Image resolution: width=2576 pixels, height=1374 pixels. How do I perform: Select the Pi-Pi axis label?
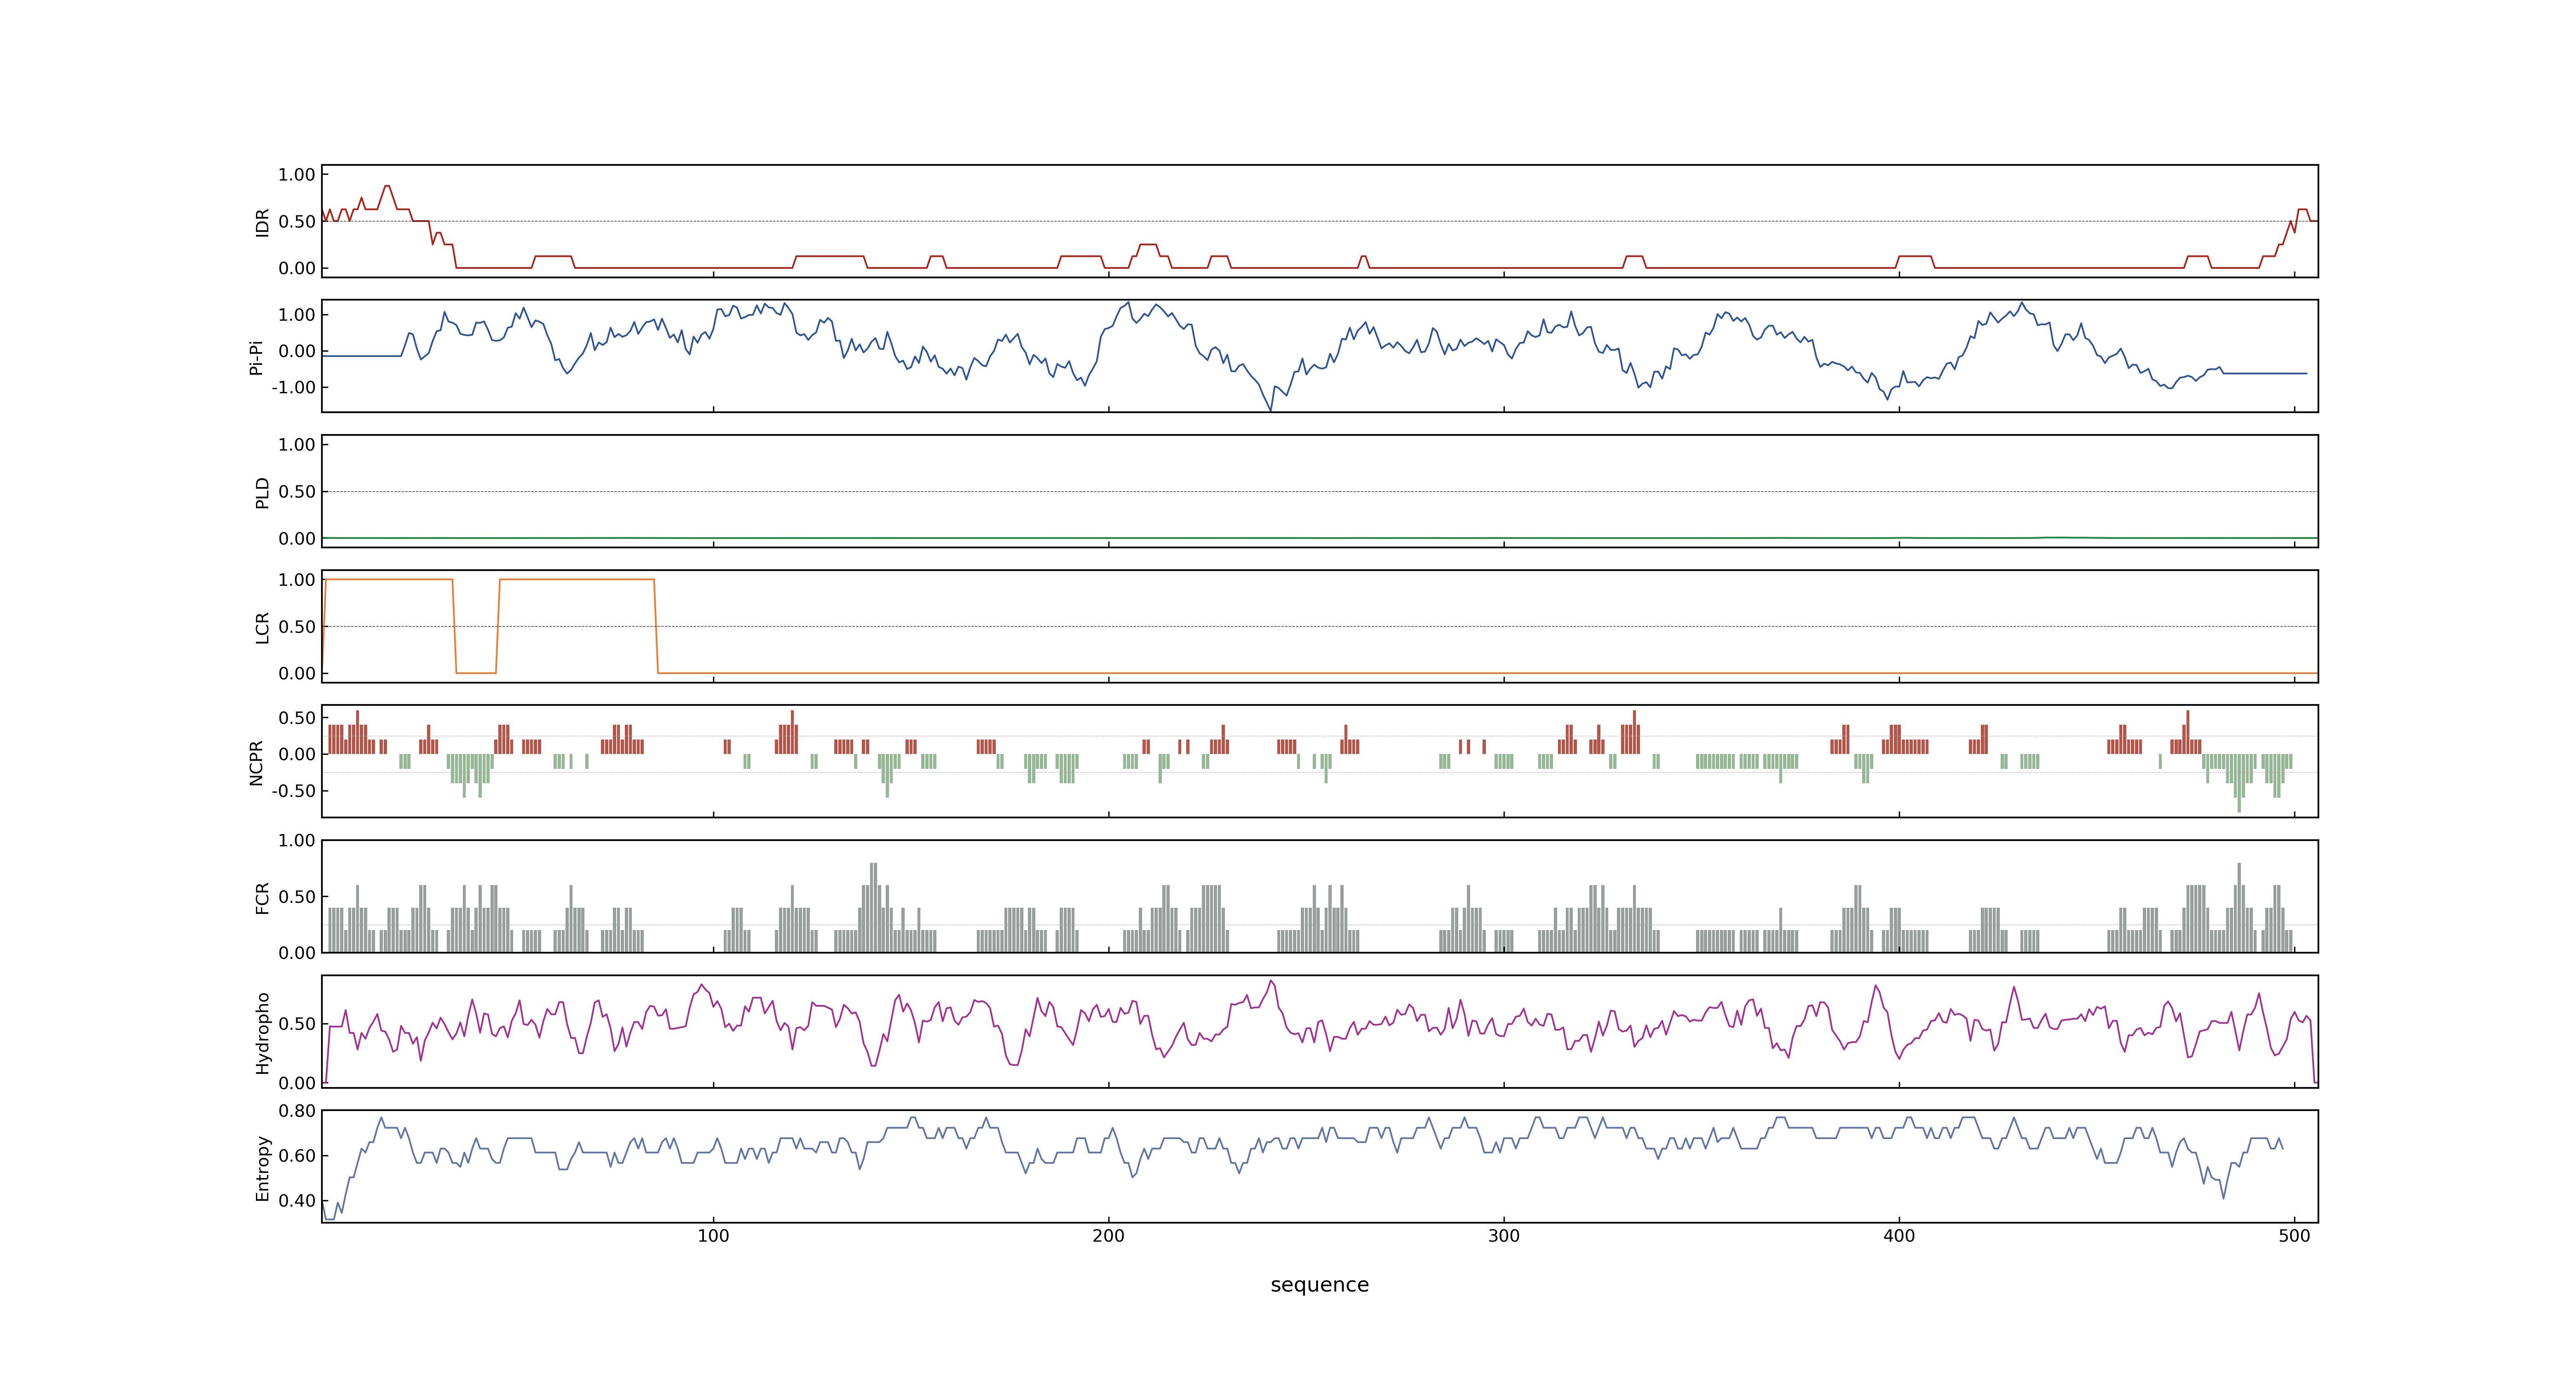coord(256,357)
